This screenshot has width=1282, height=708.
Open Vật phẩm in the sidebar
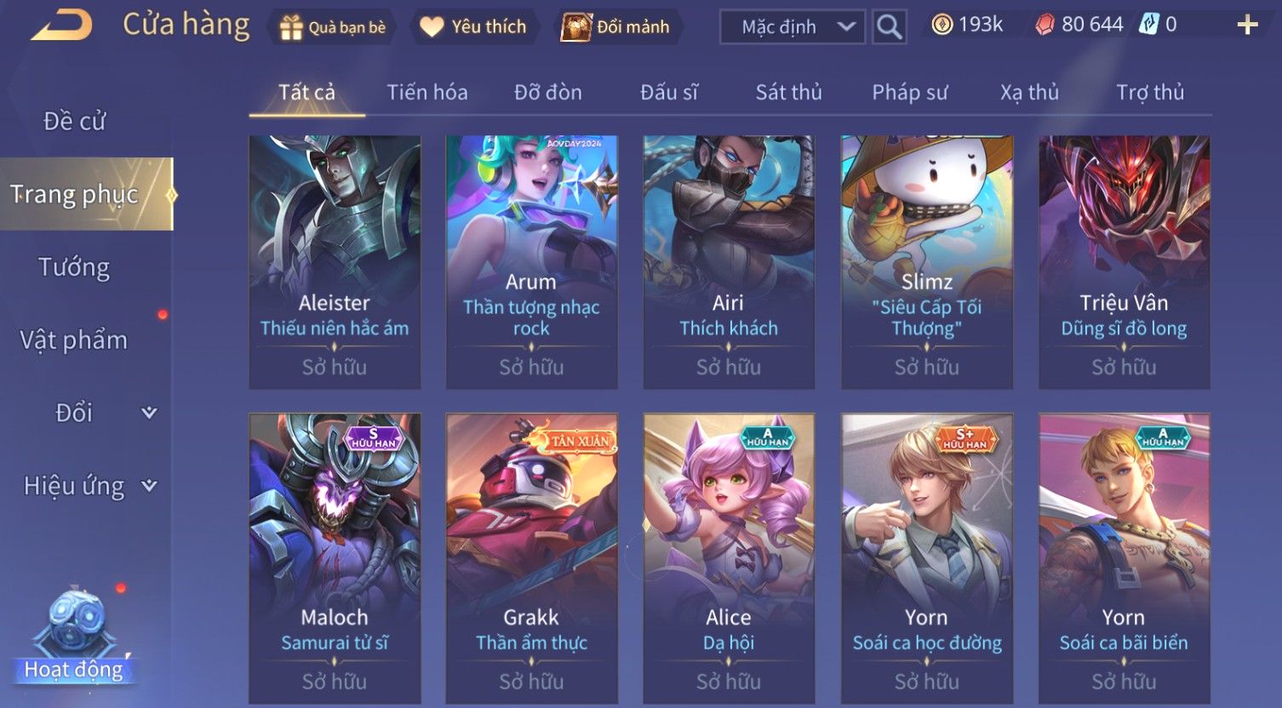pos(74,340)
